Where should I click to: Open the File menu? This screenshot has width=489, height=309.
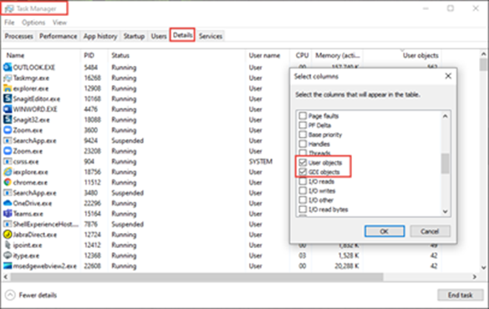click(x=9, y=23)
